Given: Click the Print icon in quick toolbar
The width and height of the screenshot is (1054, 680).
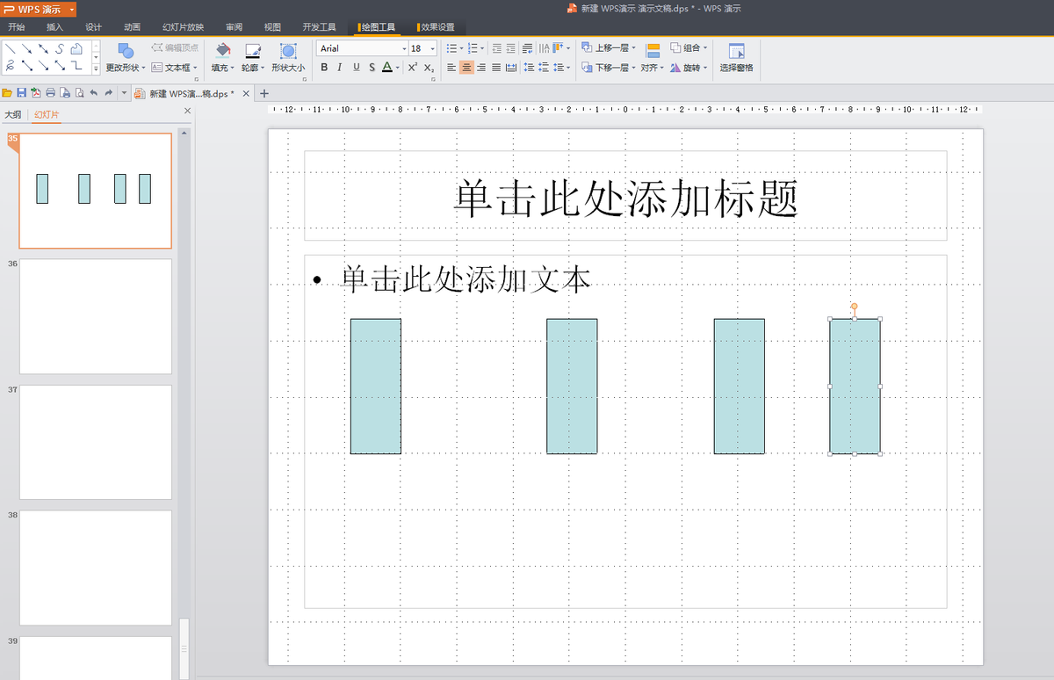Looking at the screenshot, I should click(50, 93).
